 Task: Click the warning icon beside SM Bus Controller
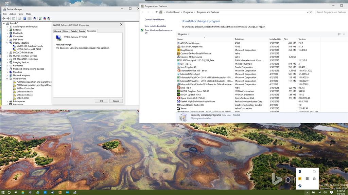tap(14, 88)
